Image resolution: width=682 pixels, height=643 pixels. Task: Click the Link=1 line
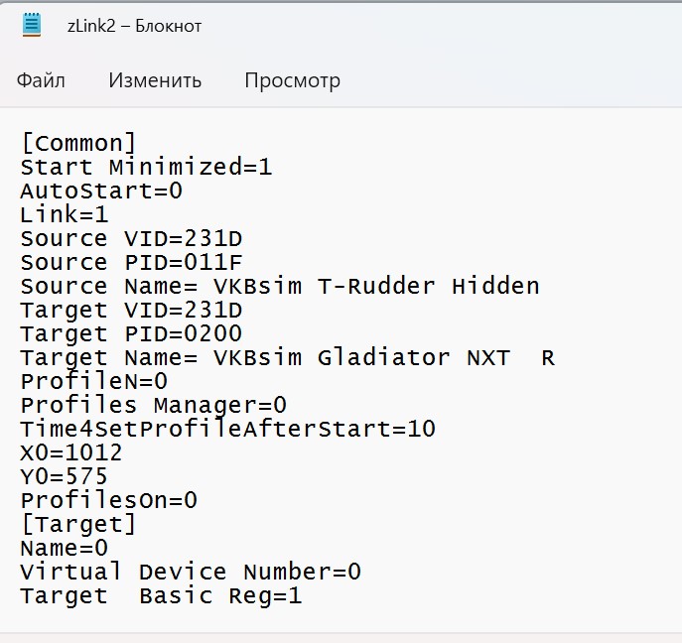pos(65,214)
